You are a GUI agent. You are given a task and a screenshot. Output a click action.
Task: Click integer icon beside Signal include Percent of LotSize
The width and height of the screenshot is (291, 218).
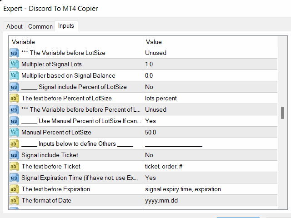[14, 87]
